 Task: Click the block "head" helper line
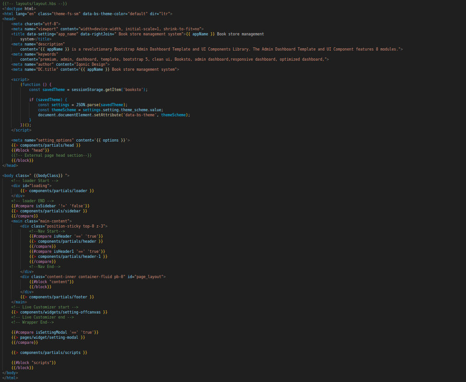tap(30, 150)
